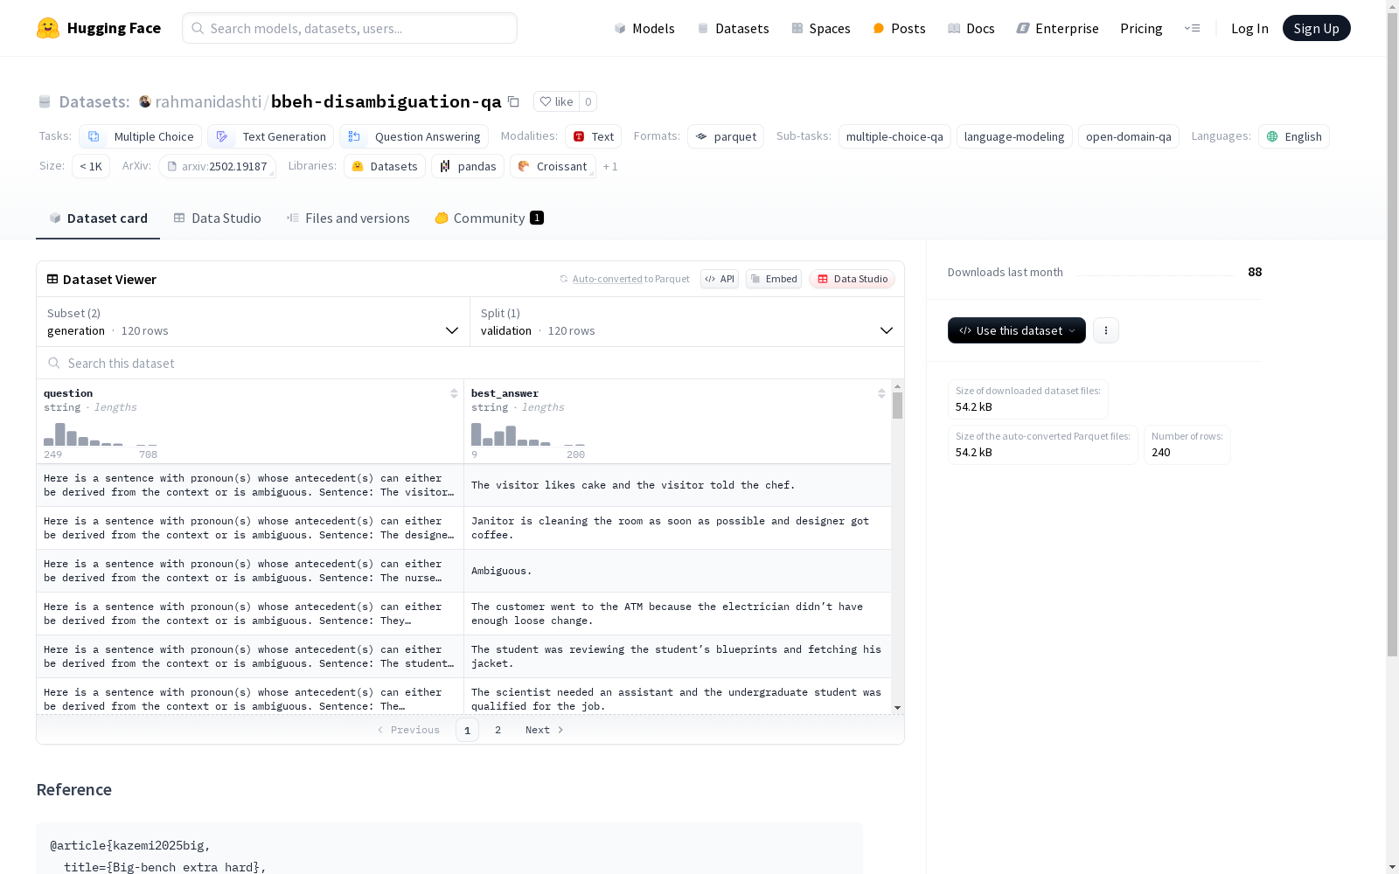1399x874 pixels.
Task: Open the Community tab
Action: tap(490, 218)
